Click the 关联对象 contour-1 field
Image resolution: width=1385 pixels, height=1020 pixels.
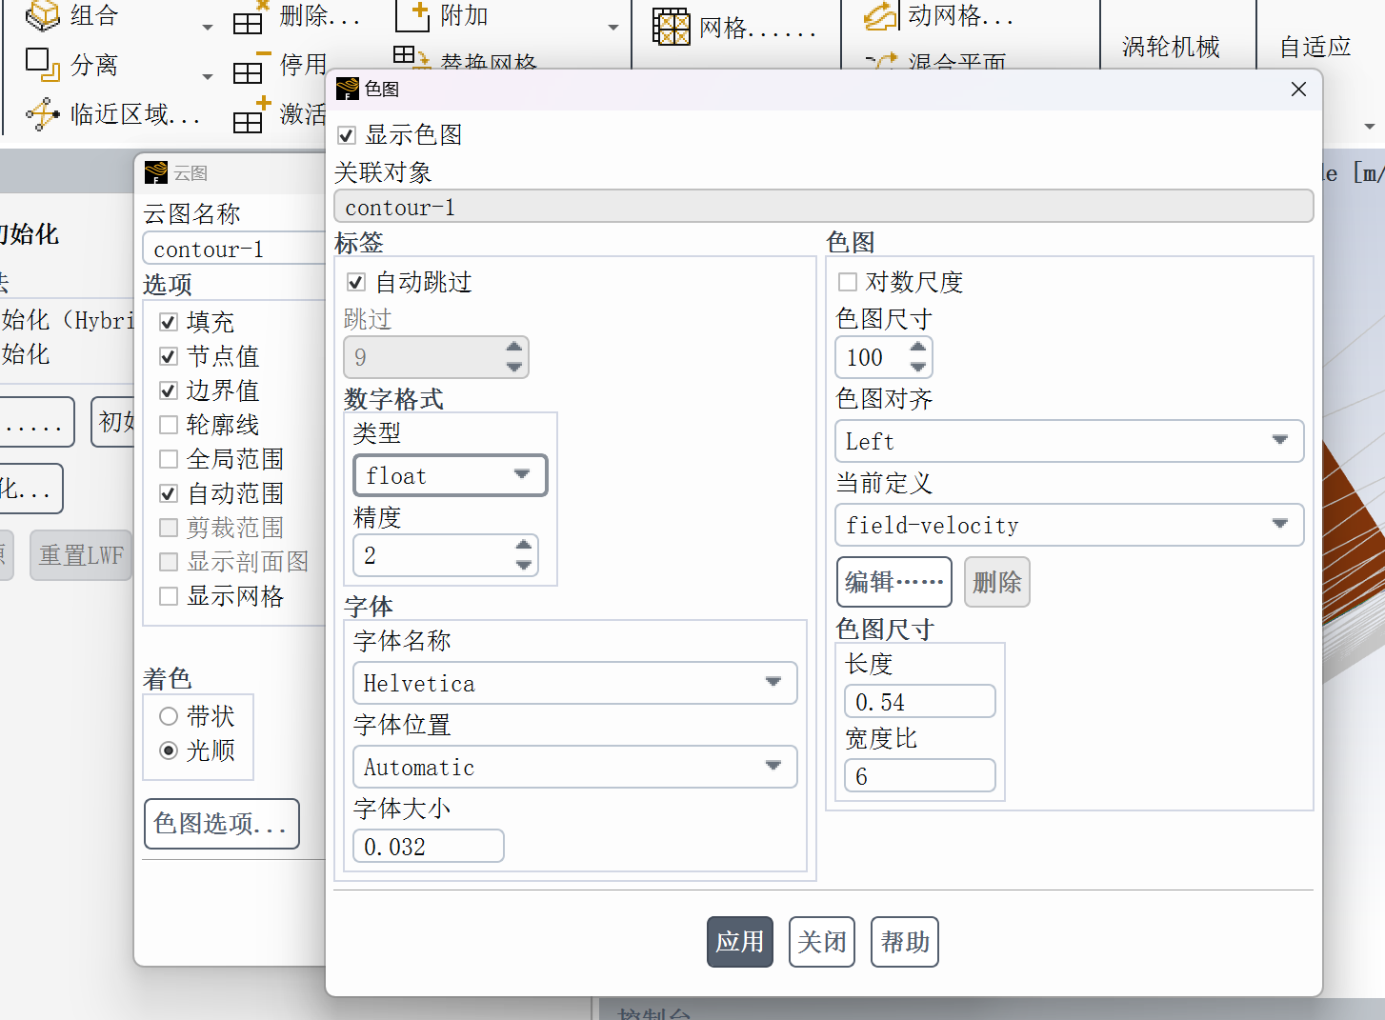point(824,207)
